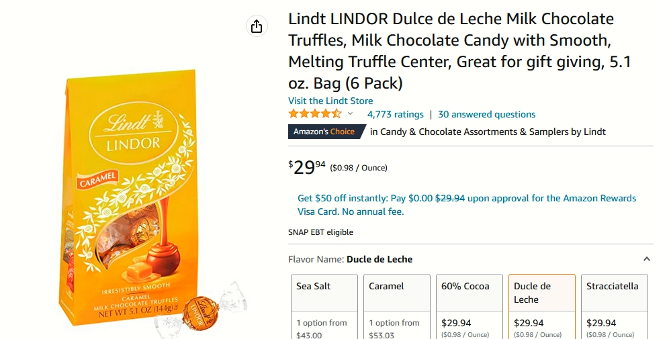Select the Caramel flavor option
This screenshot has width=669, height=339.
397,307
